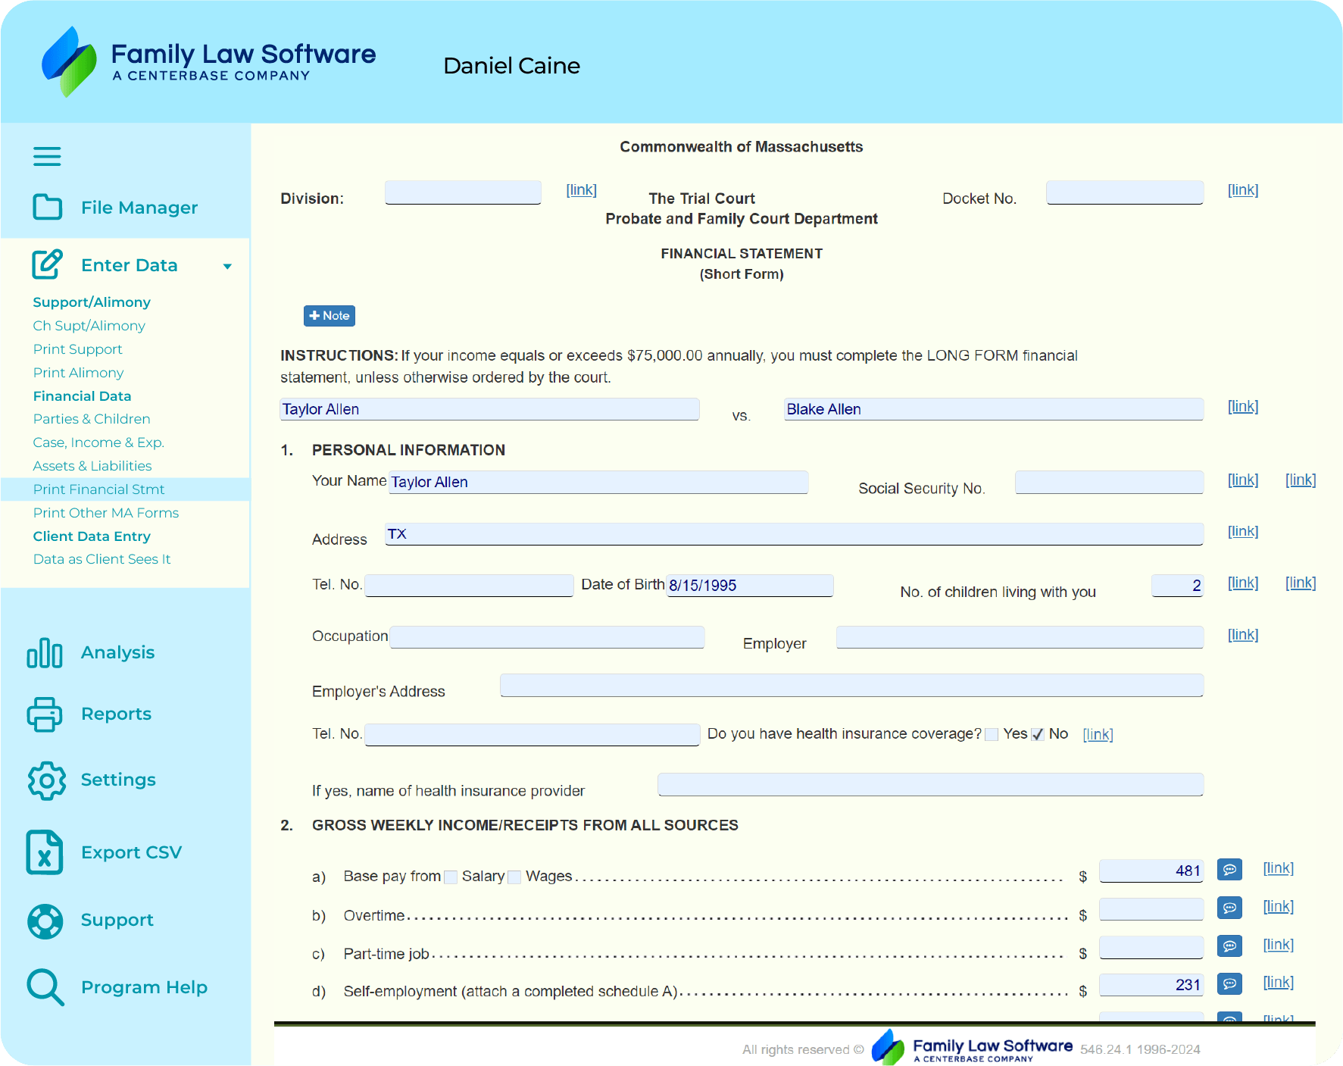Check Yes for health insurance coverage
1343x1066 pixels.
pos(992,734)
